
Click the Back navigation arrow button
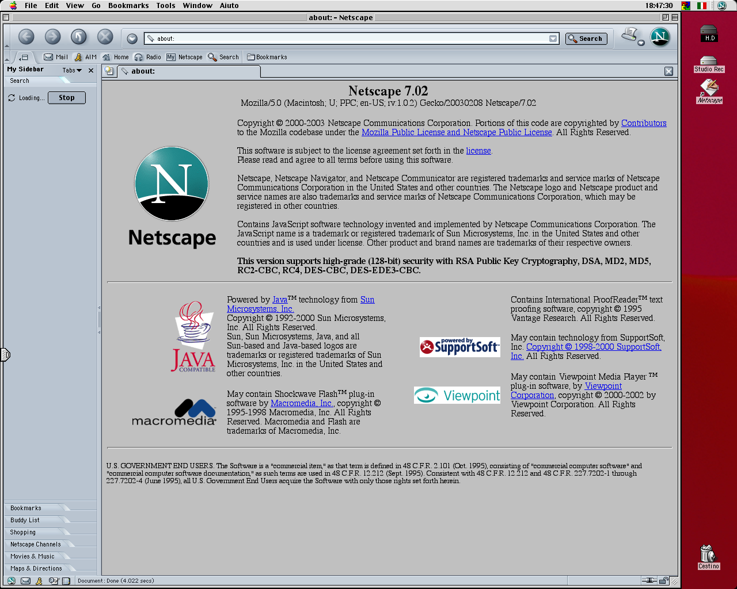26,37
